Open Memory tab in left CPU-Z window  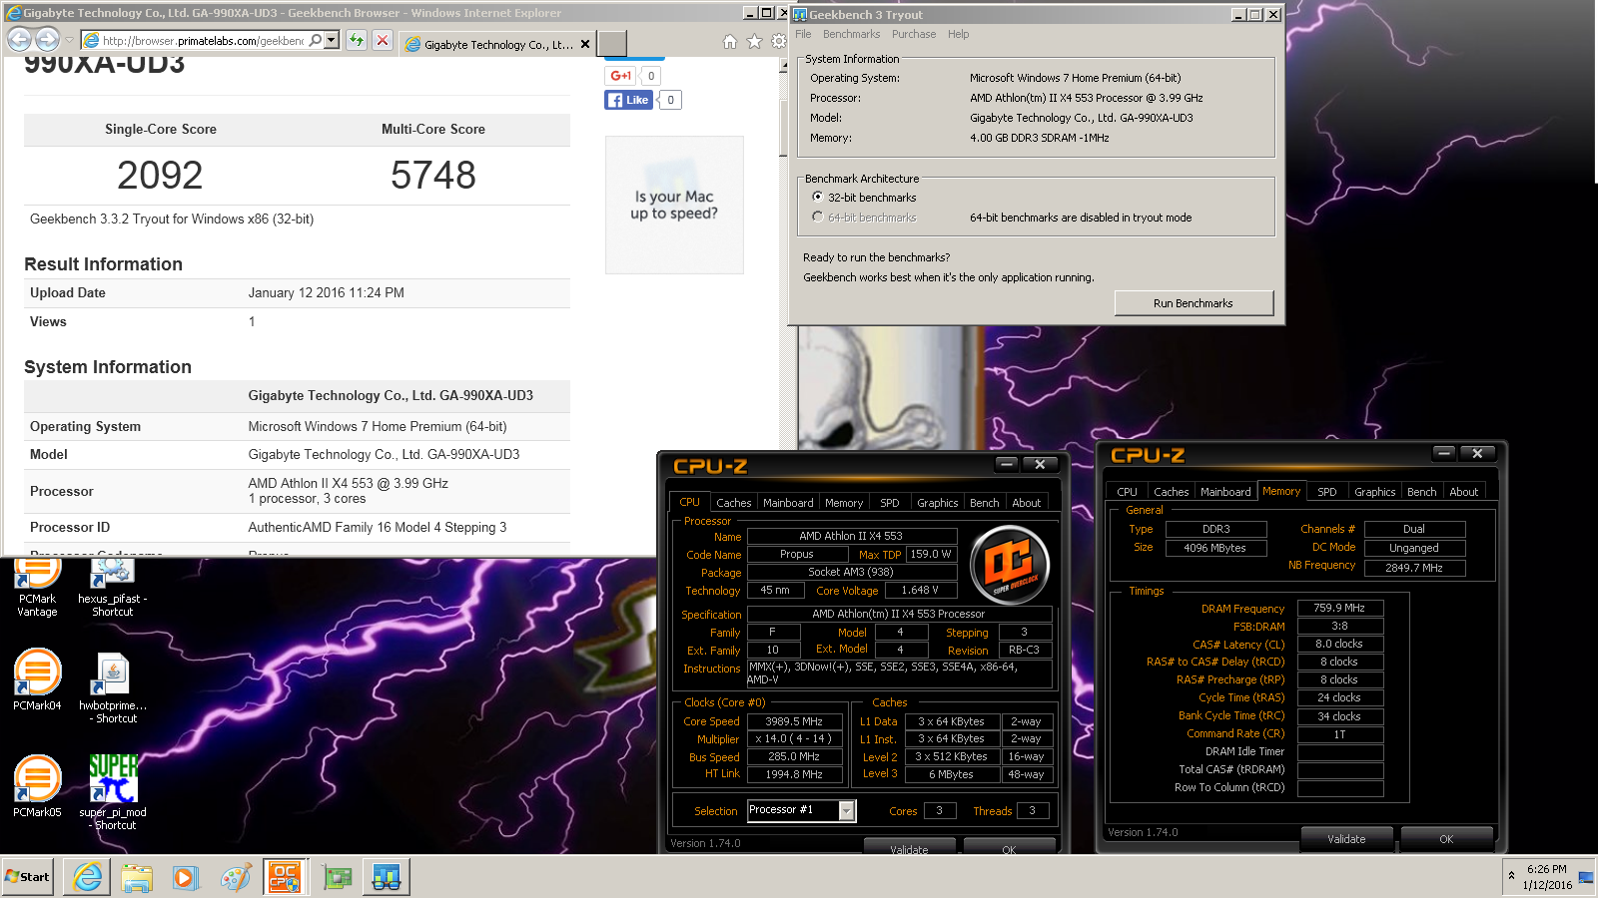pos(843,503)
